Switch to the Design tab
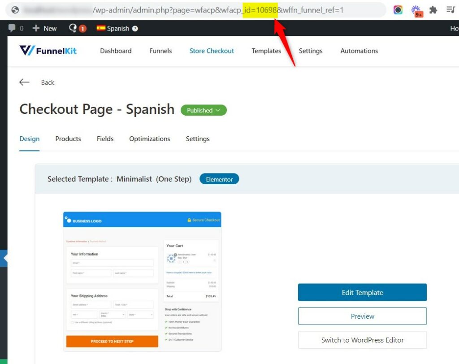The width and height of the screenshot is (459, 364). pos(29,139)
